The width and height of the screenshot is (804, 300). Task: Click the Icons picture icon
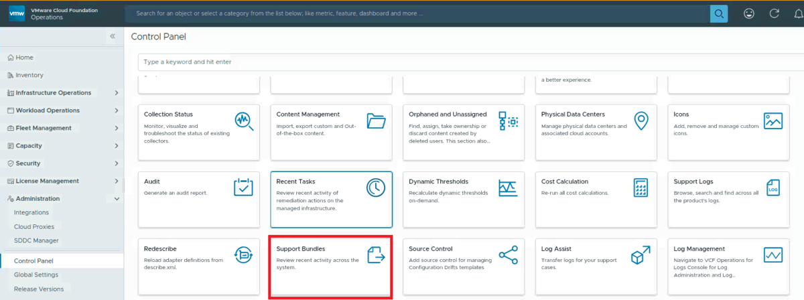773,121
